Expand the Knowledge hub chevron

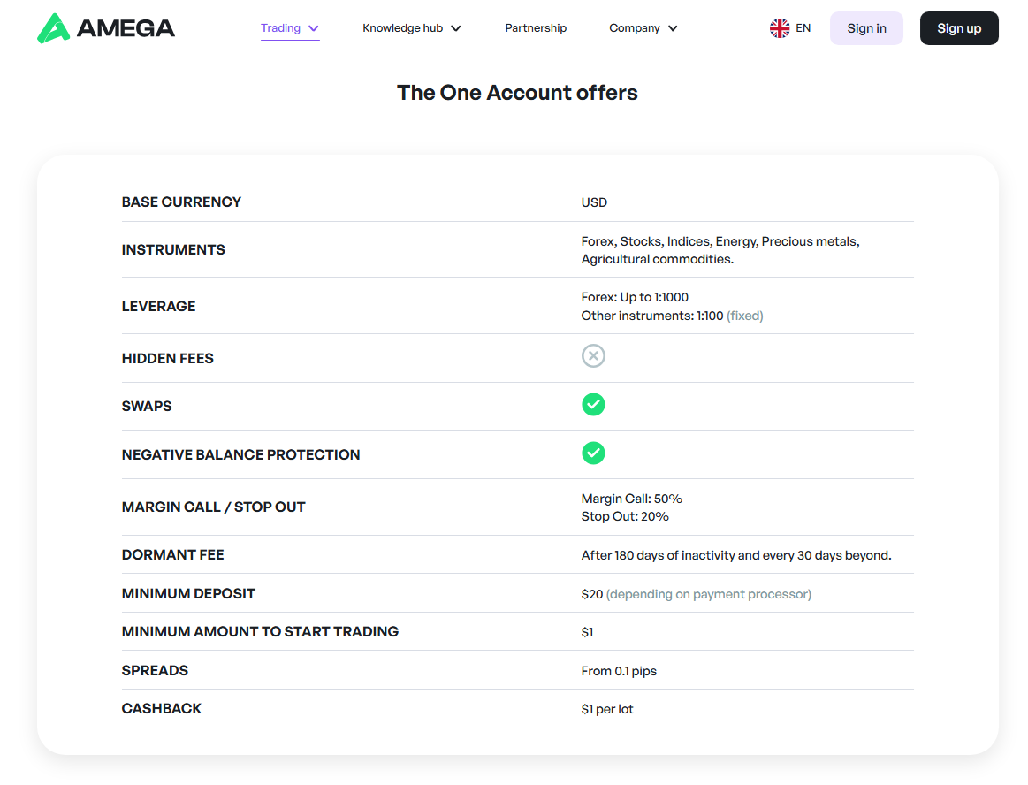(455, 28)
